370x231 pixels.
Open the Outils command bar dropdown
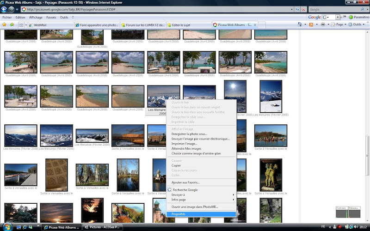(357, 24)
